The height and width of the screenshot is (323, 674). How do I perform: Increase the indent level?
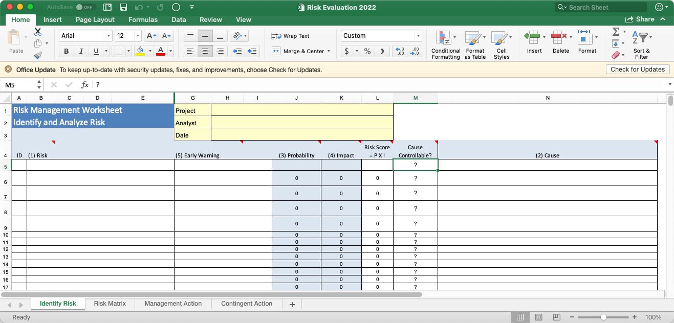point(252,51)
